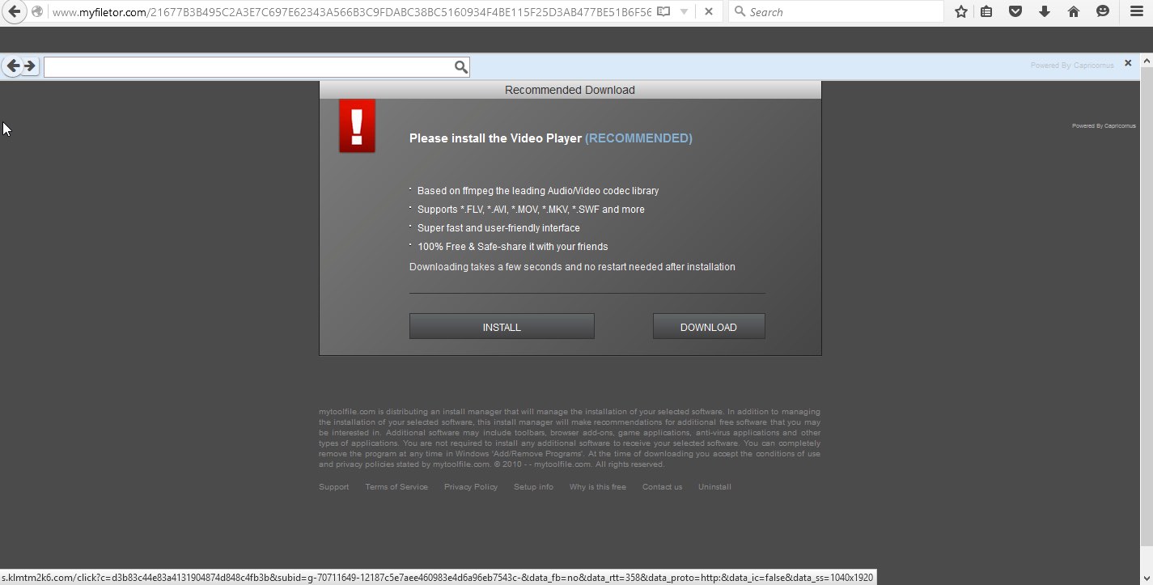The image size is (1153, 585).
Task: Open the Downloads arrow panel
Action: 1045,12
